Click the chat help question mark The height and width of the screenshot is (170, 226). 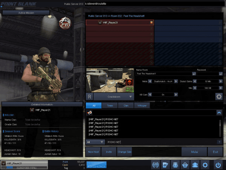[x=219, y=142]
